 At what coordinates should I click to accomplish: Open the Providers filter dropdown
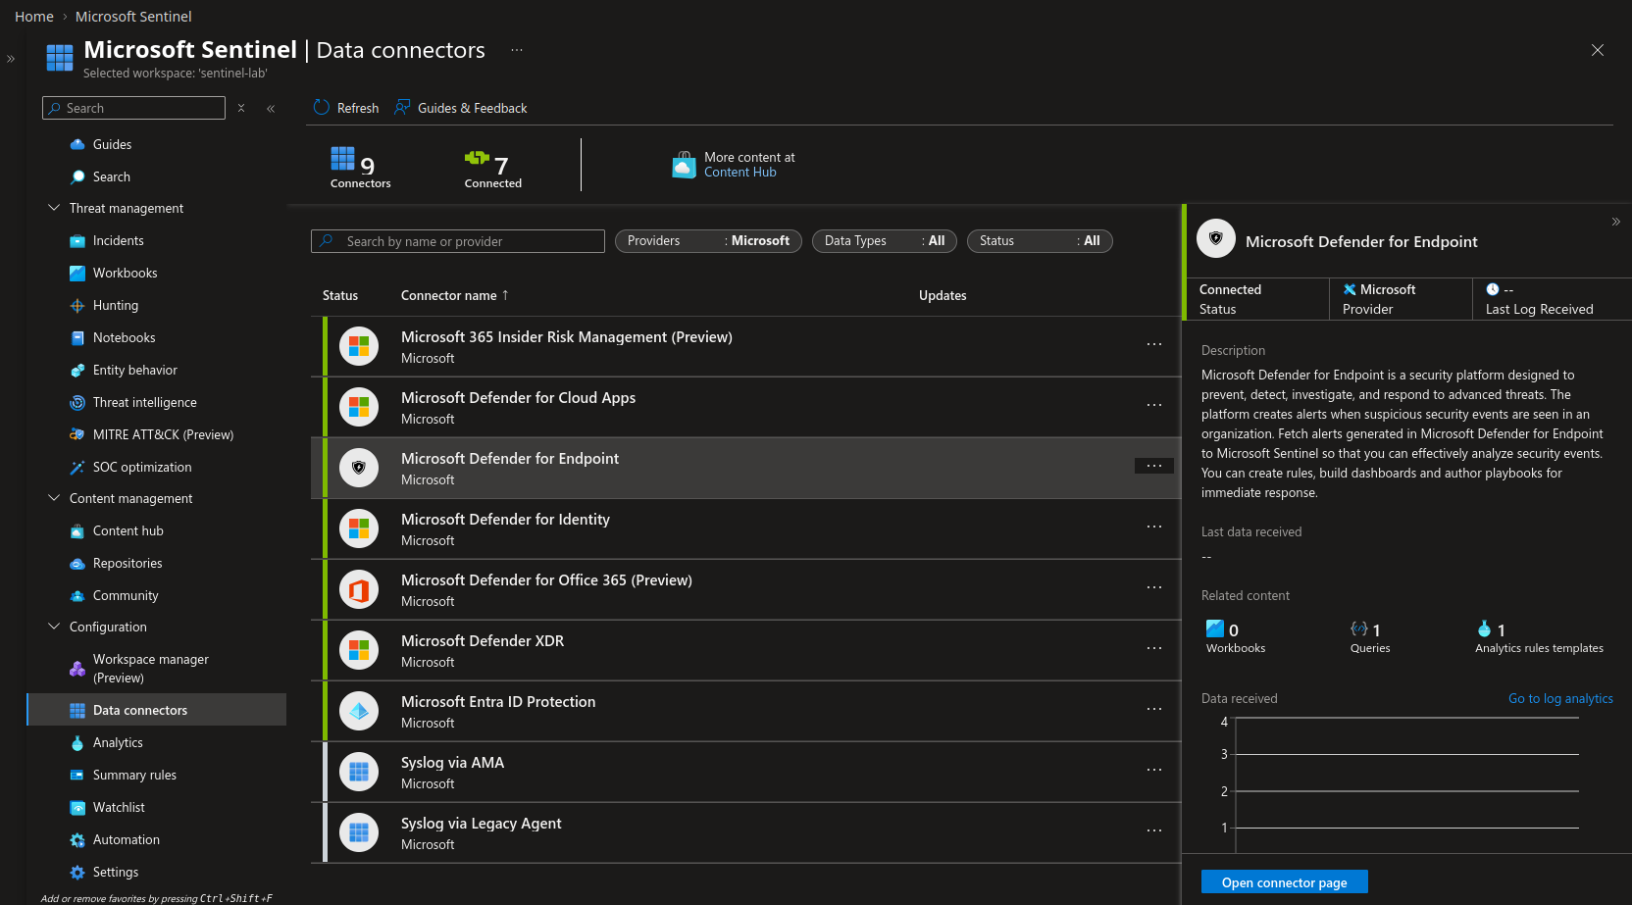(x=707, y=241)
